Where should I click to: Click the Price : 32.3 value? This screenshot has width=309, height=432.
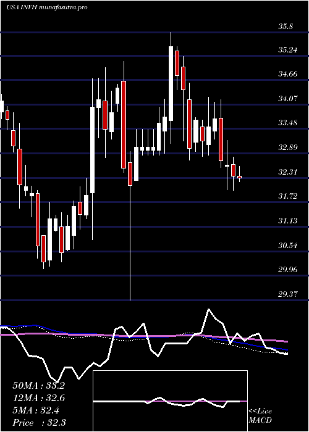coord(38,423)
